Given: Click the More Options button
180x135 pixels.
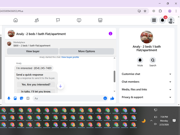Looking at the screenshot, I should point(86,51).
